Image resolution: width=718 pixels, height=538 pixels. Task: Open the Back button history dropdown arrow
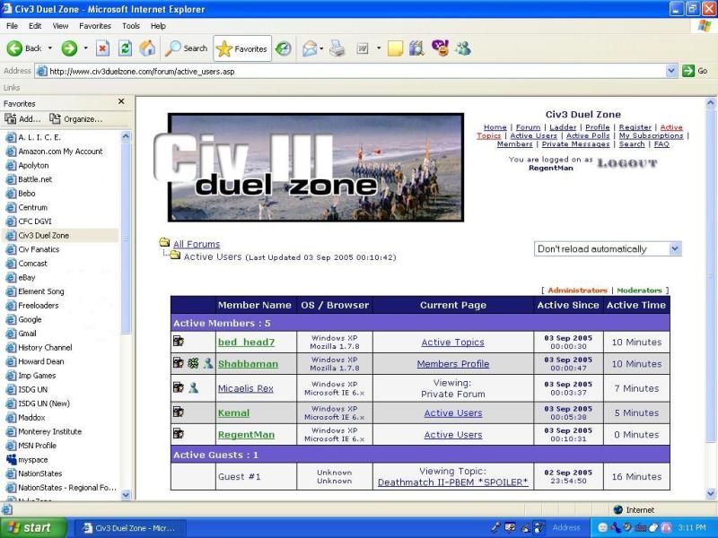pyautogui.click(x=50, y=48)
